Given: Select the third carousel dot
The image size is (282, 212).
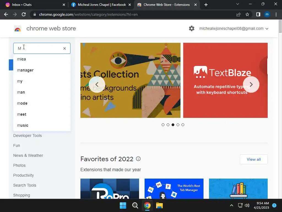Looking at the screenshot, I should click(173, 125).
